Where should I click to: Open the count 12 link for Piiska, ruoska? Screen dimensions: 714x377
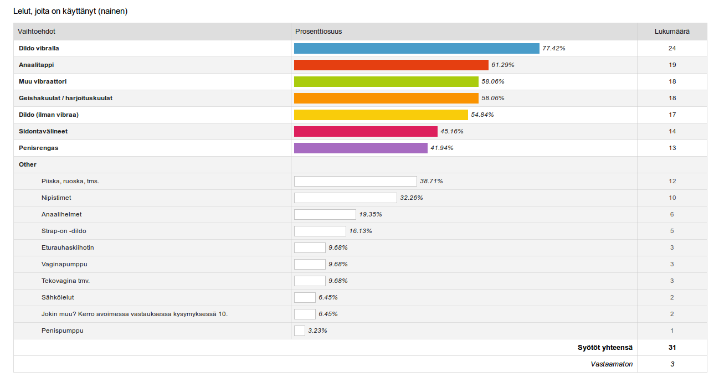point(672,181)
